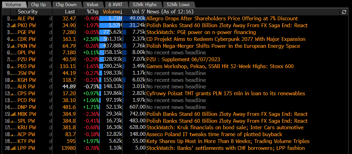Click the KTY PW last price 595
The height and width of the screenshot is (154, 352).
coord(71,141)
